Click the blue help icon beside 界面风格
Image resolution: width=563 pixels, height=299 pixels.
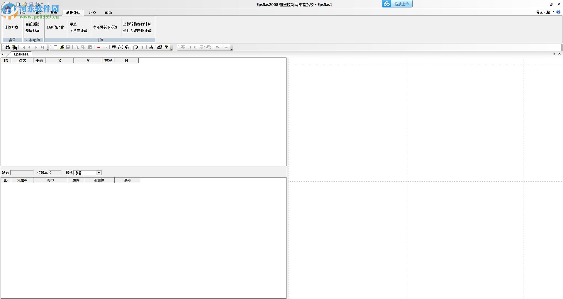click(x=558, y=12)
